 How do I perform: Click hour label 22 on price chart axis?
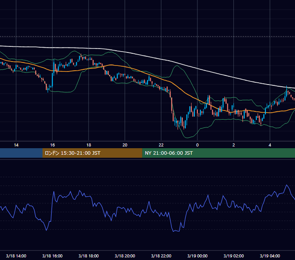pyautogui.click(x=161, y=145)
